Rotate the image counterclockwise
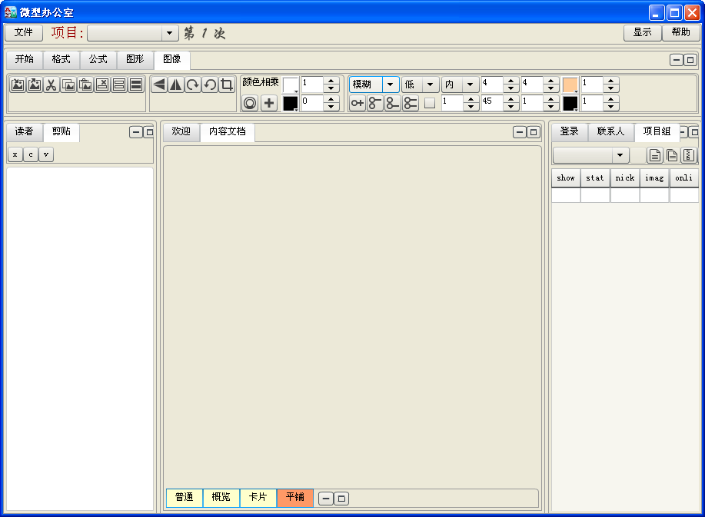Viewport: 705px width, 517px height. click(x=210, y=85)
